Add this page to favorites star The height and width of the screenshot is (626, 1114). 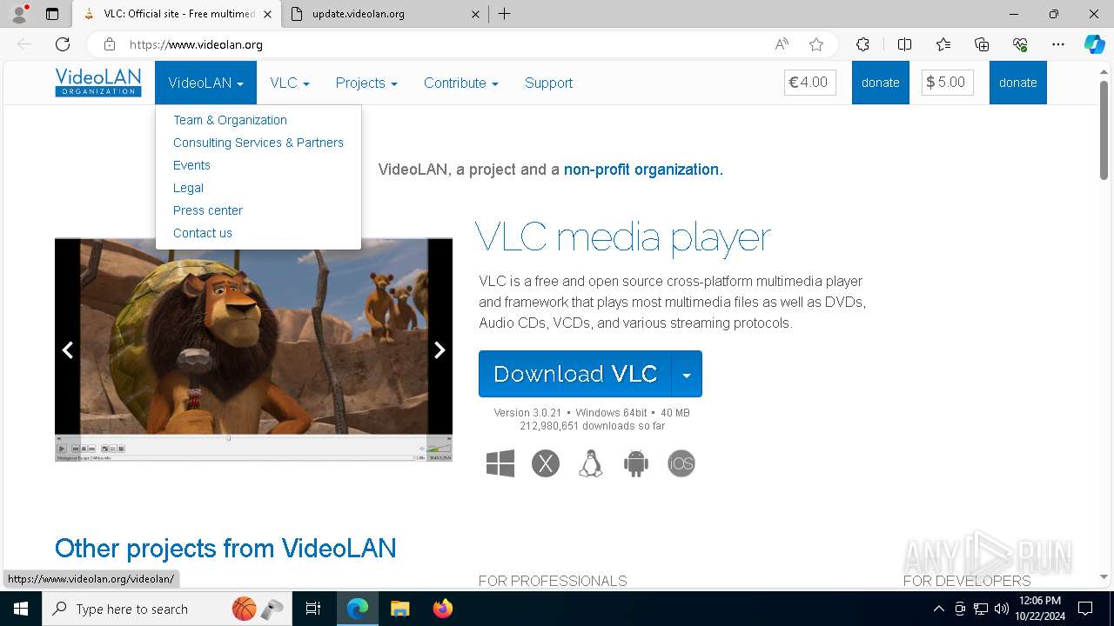pos(816,44)
